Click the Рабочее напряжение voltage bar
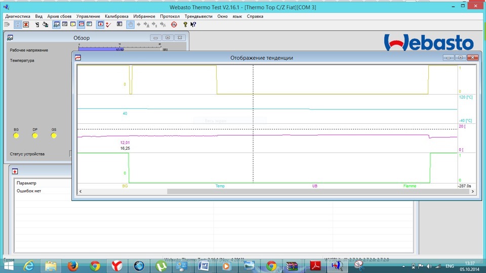 pos(119,49)
